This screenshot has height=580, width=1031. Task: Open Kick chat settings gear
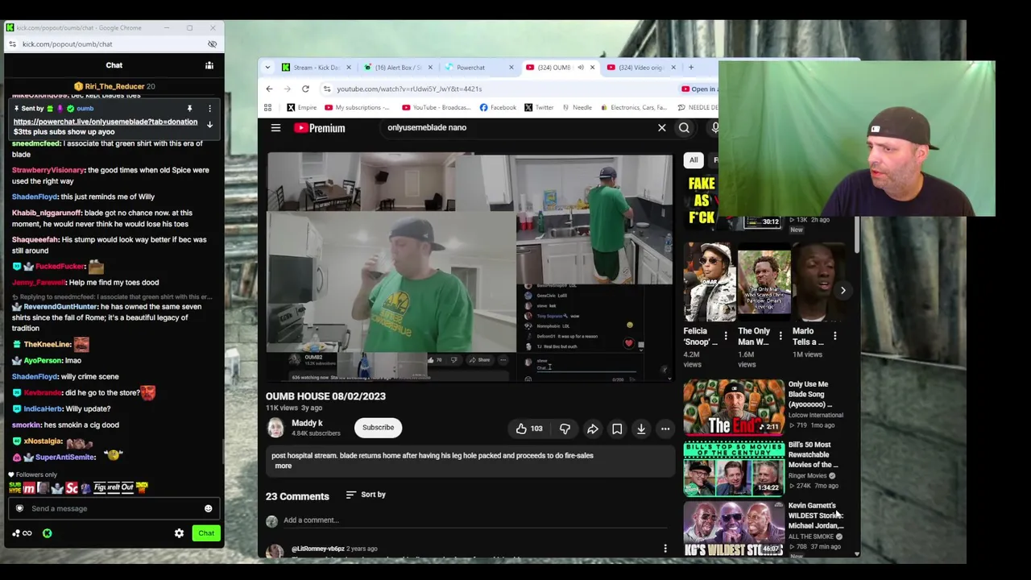click(179, 533)
